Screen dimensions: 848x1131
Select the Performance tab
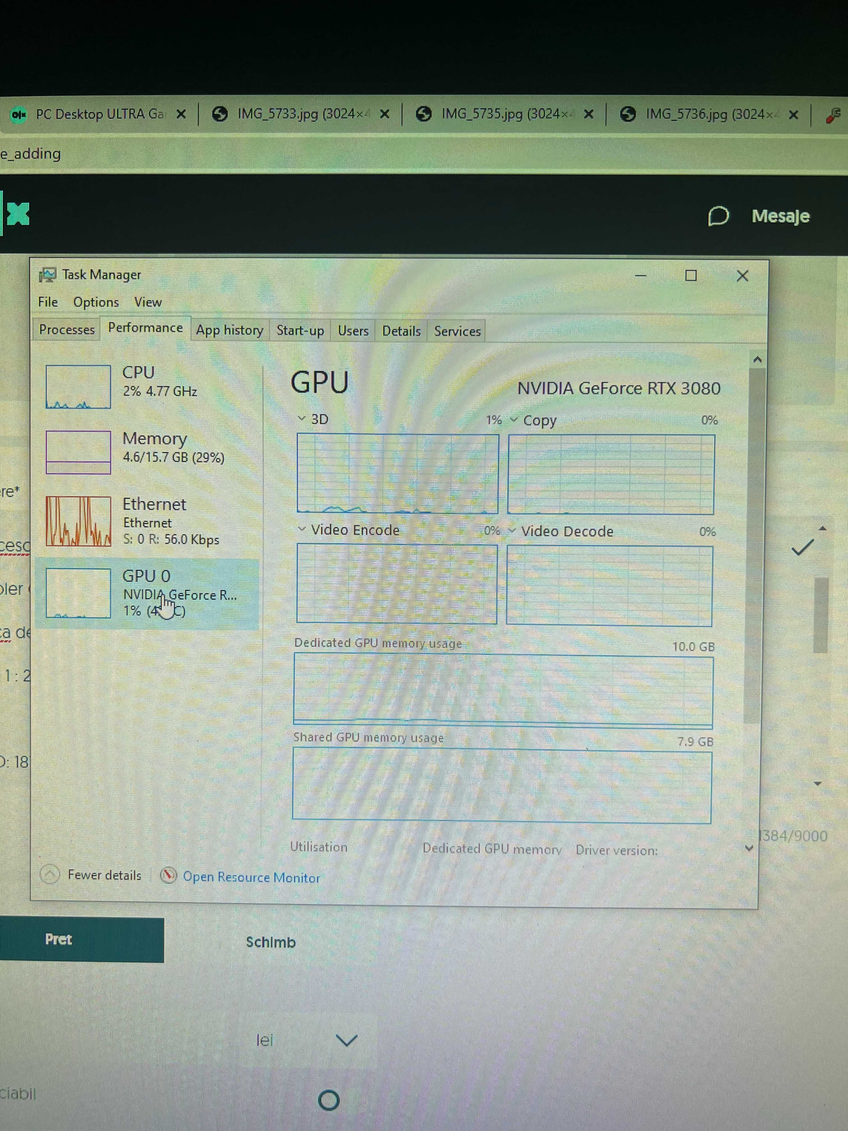pos(145,328)
